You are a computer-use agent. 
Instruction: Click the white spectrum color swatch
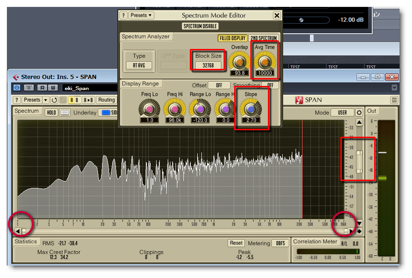[x=65, y=113]
